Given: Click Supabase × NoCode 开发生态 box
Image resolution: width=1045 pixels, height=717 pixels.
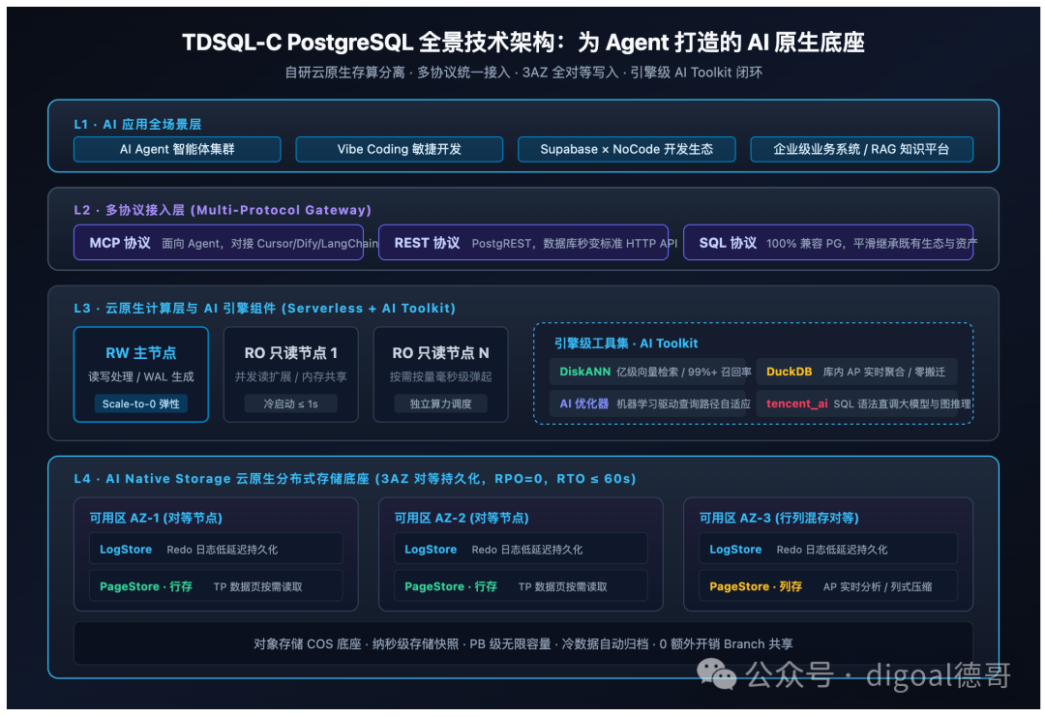Looking at the screenshot, I should [626, 149].
